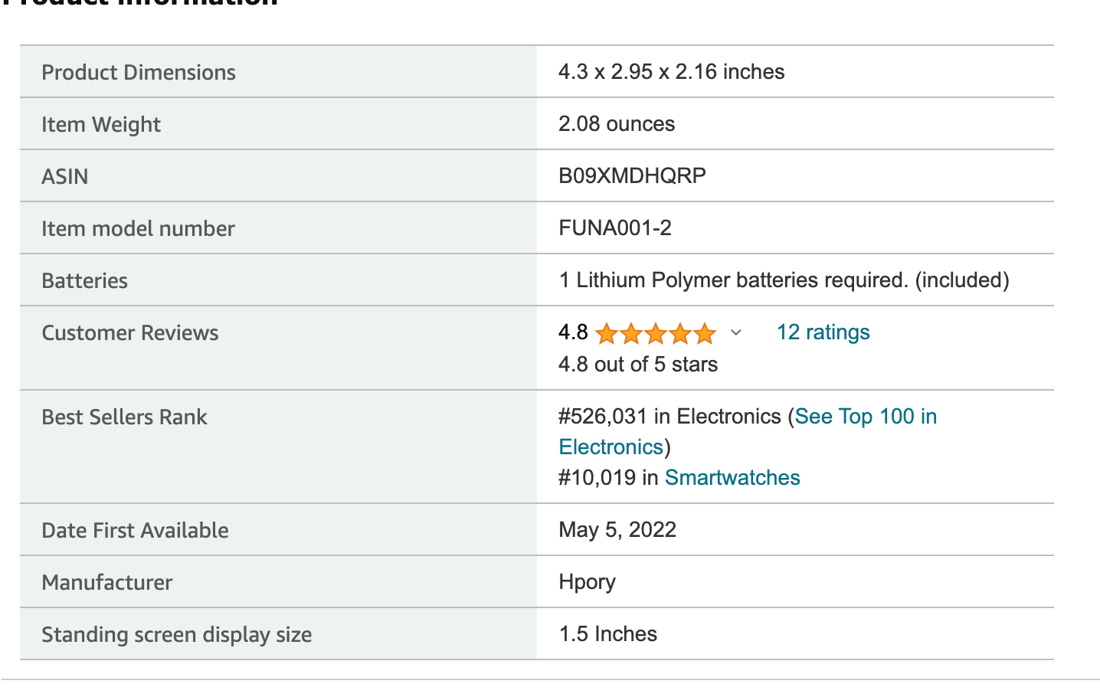Image resolution: width=1100 pixels, height=697 pixels.
Task: Click the 4.8 rating number
Action: [x=573, y=332]
